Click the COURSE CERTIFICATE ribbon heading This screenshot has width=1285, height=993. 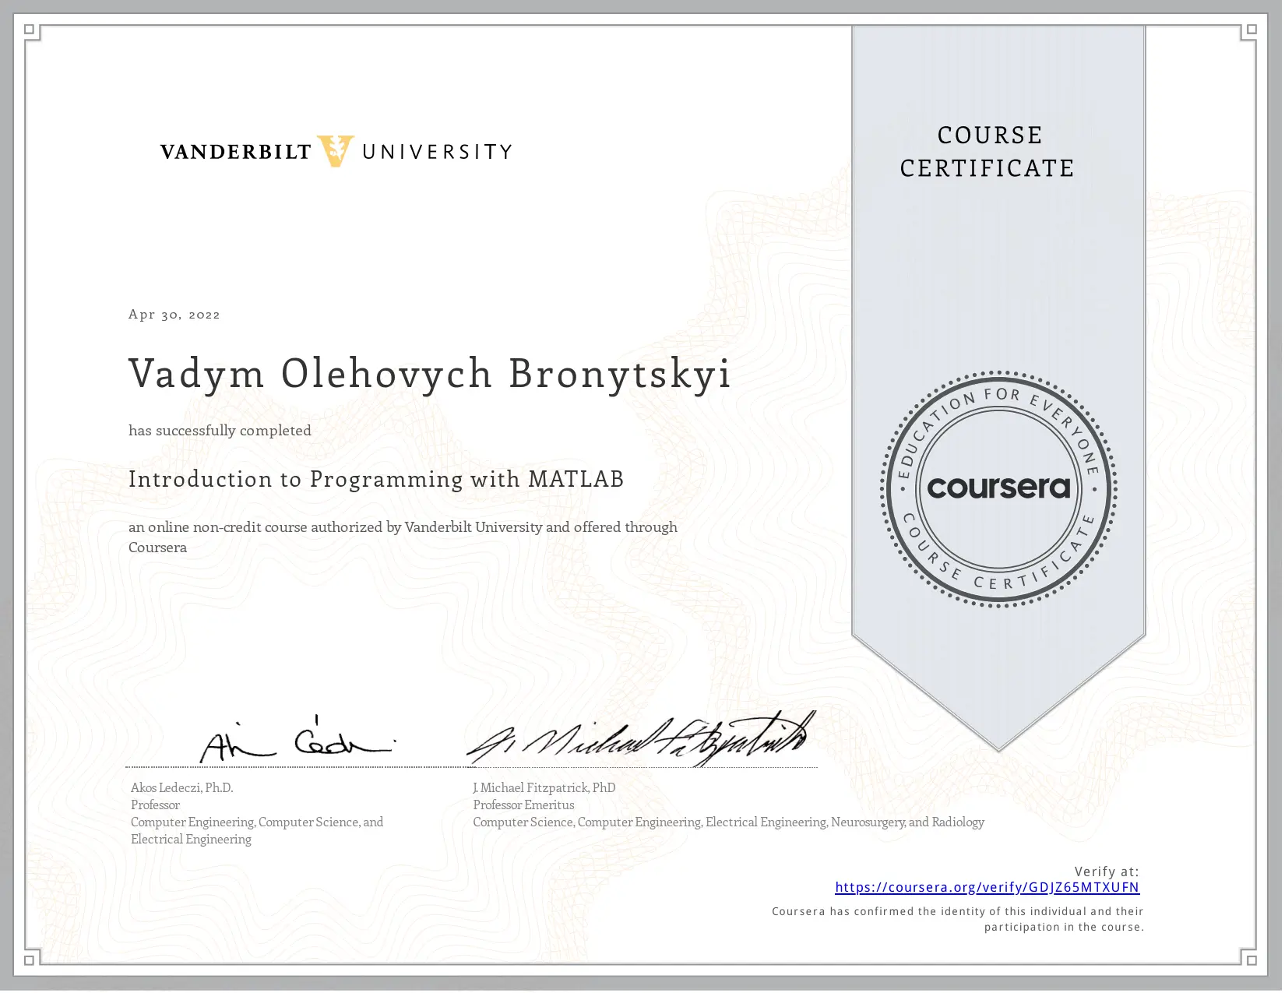988,152
